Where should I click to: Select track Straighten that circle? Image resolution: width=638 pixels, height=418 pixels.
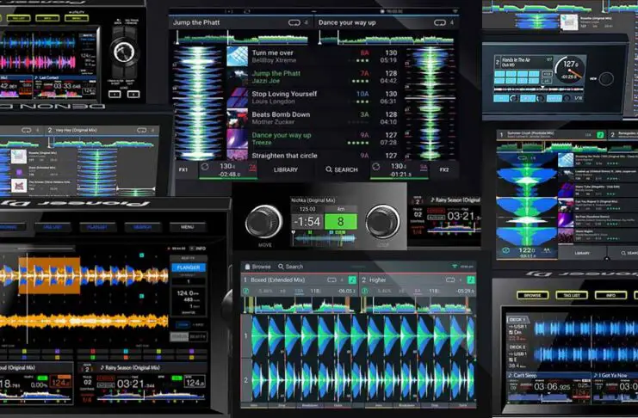tap(312, 156)
